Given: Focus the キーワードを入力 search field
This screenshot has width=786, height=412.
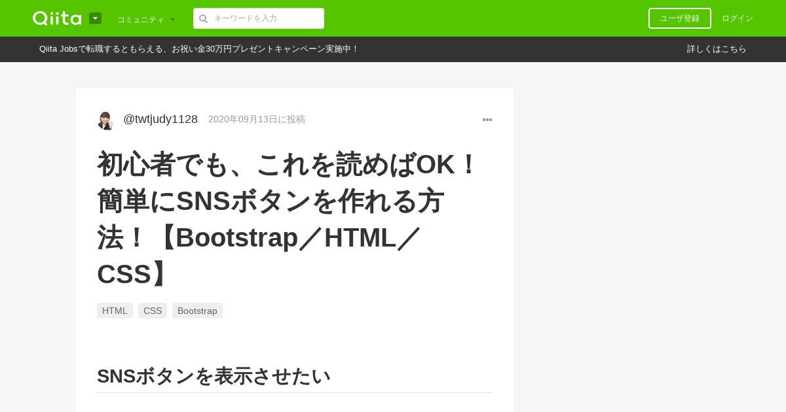Looking at the screenshot, I should click(259, 18).
